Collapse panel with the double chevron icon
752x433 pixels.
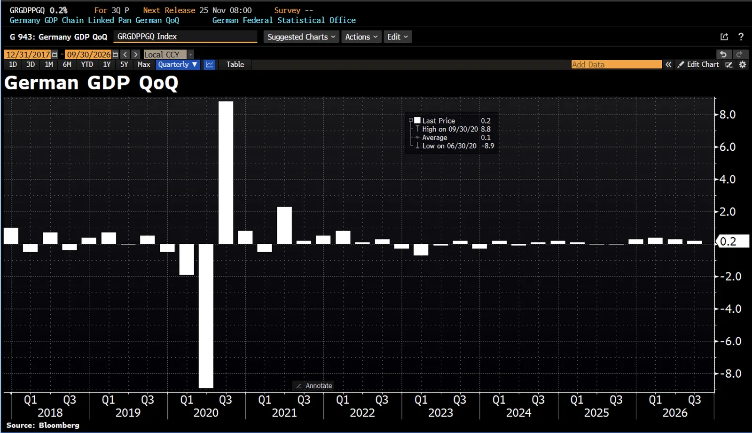pos(668,64)
